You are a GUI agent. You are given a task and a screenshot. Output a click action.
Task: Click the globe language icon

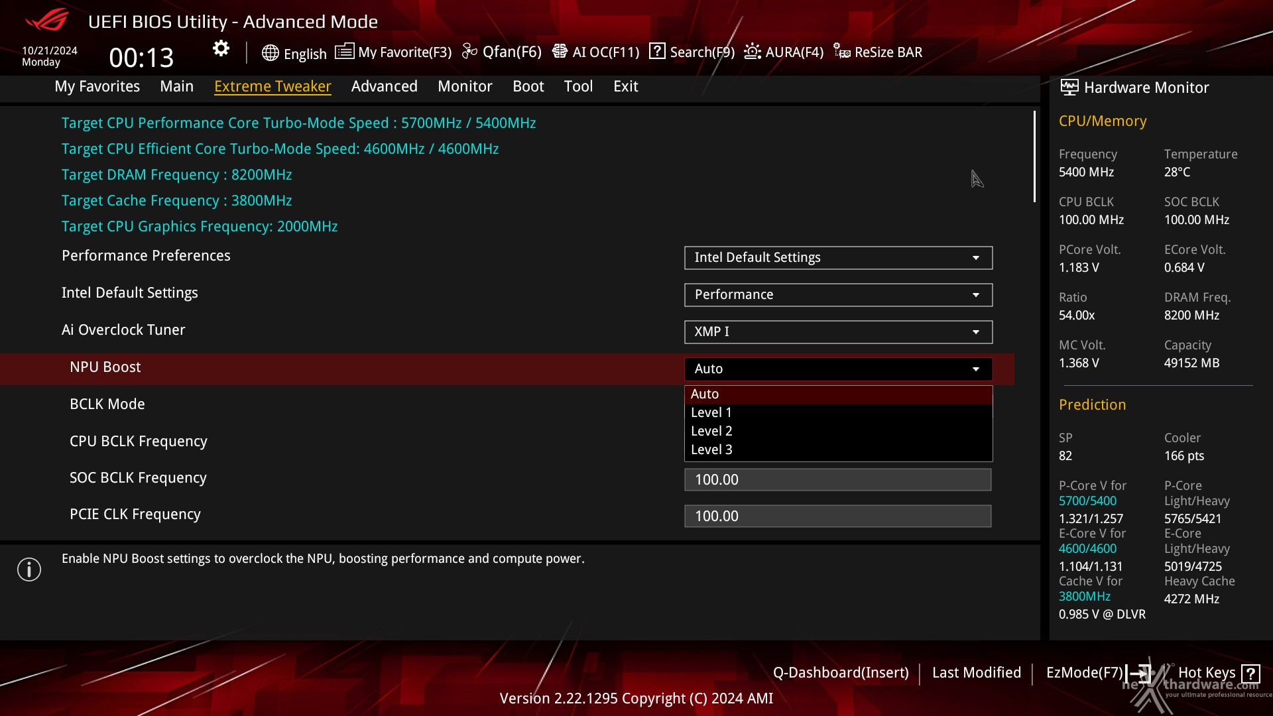coord(270,53)
